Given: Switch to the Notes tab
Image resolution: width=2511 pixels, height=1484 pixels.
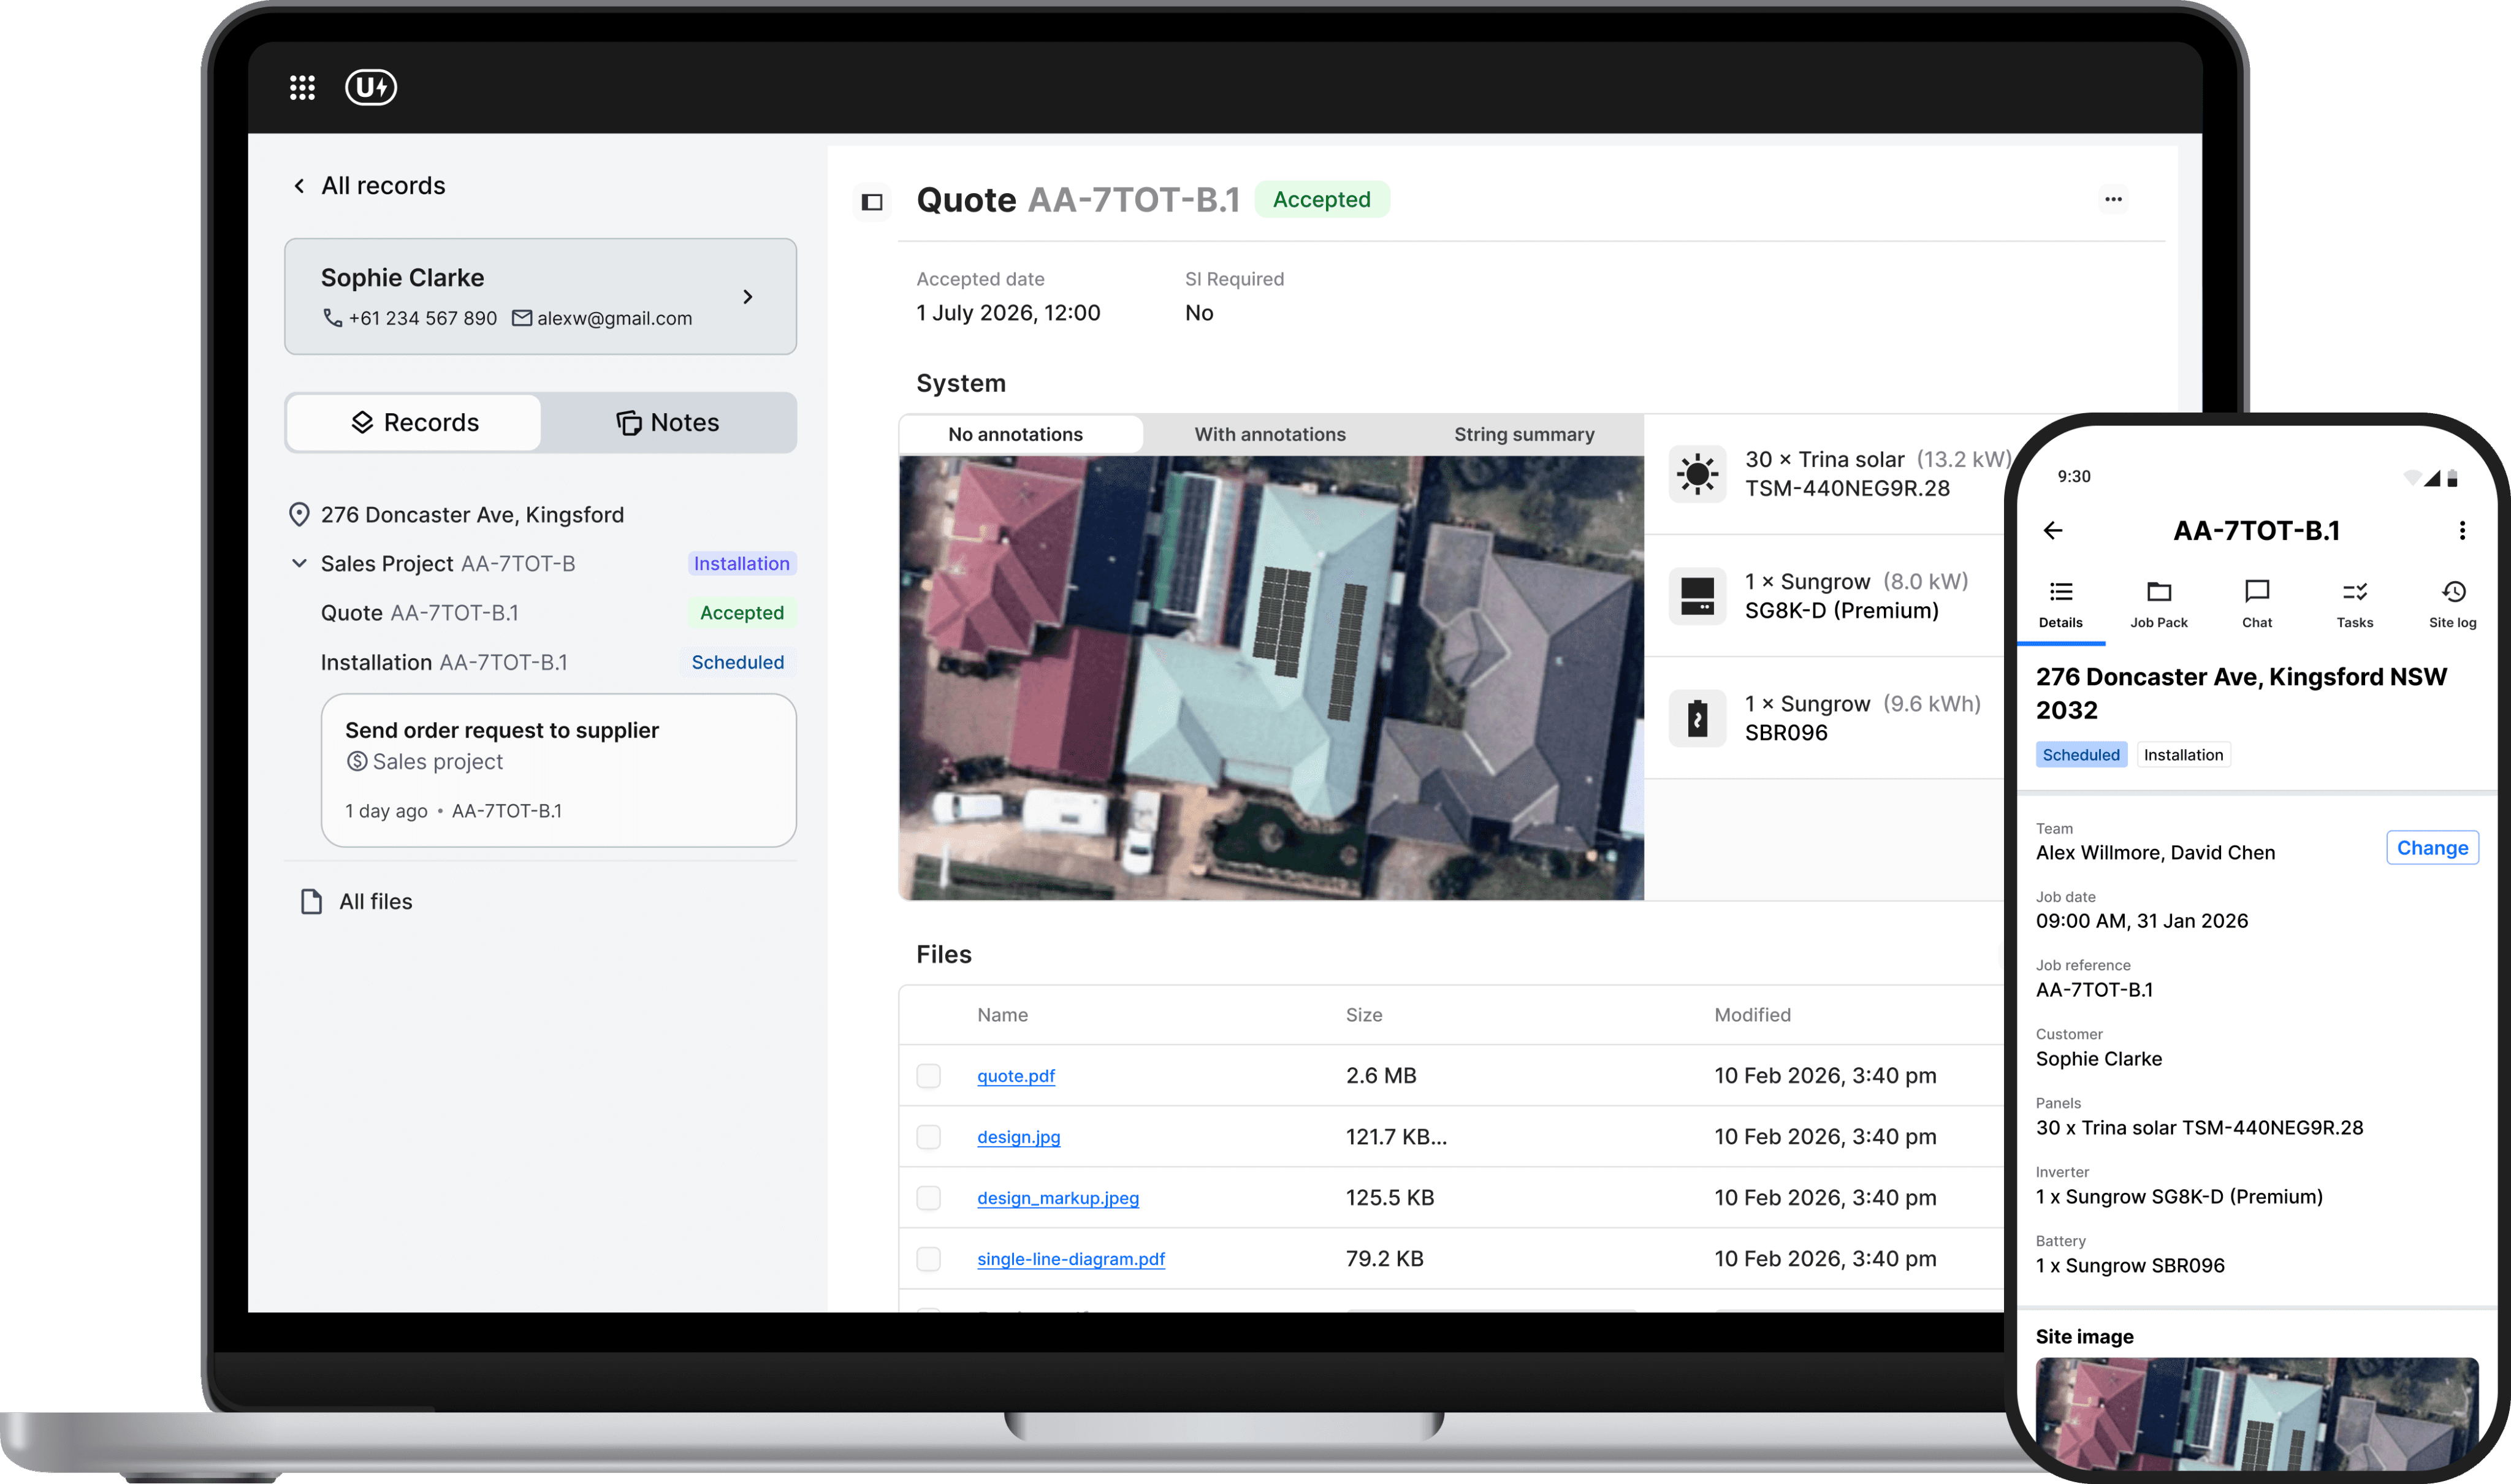Looking at the screenshot, I should (667, 423).
